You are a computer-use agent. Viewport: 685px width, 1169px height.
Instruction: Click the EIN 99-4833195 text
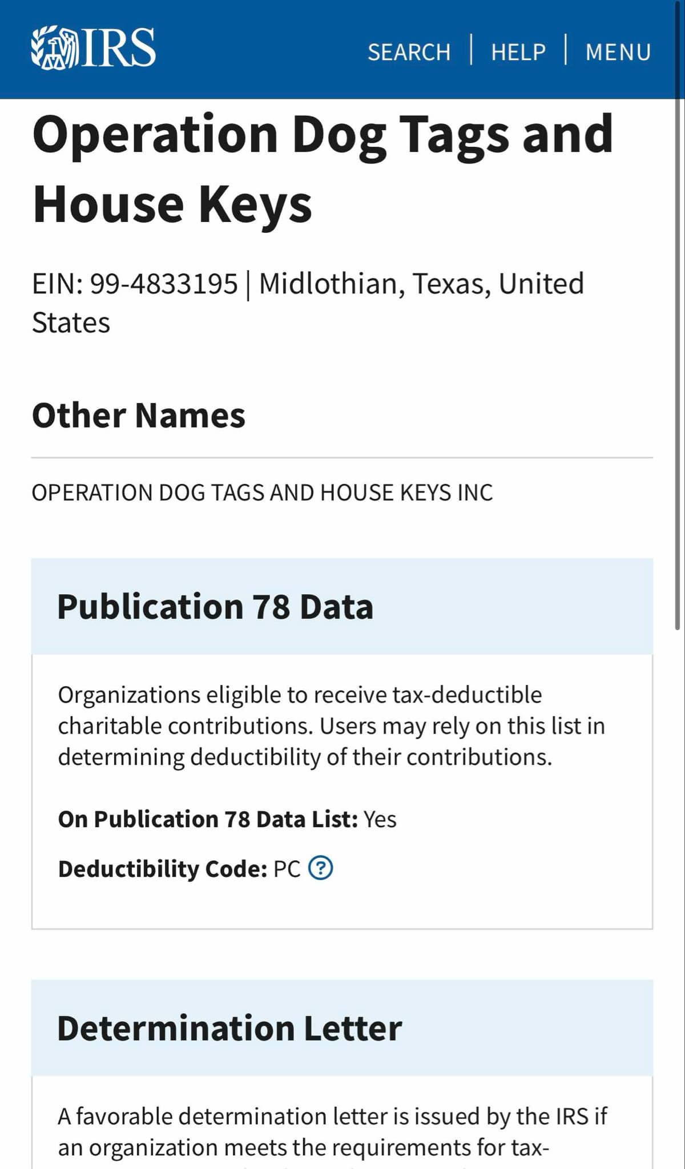click(x=135, y=284)
